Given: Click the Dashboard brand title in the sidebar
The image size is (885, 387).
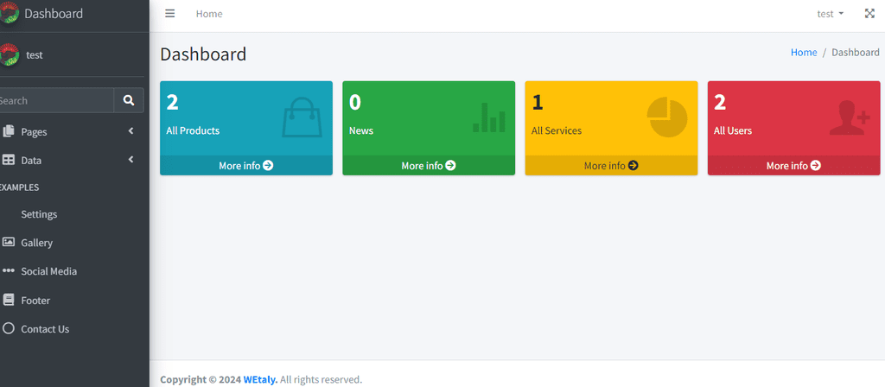Looking at the screenshot, I should point(54,14).
